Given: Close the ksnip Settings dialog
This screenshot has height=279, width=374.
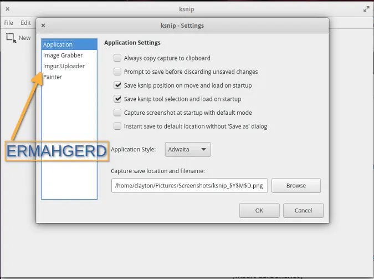Looking at the screenshot, I should [43, 26].
